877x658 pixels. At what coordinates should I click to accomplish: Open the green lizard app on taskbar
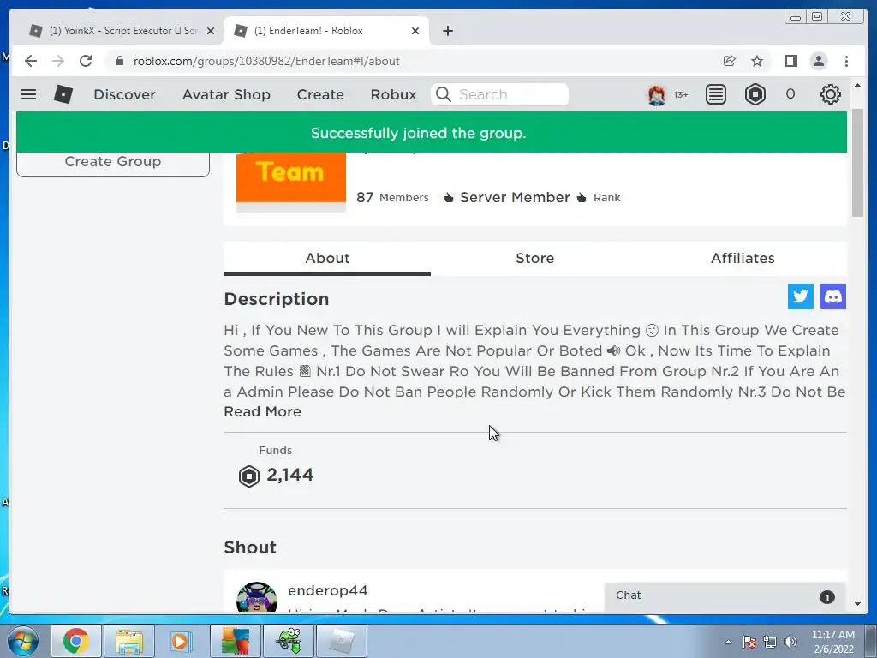click(x=289, y=641)
